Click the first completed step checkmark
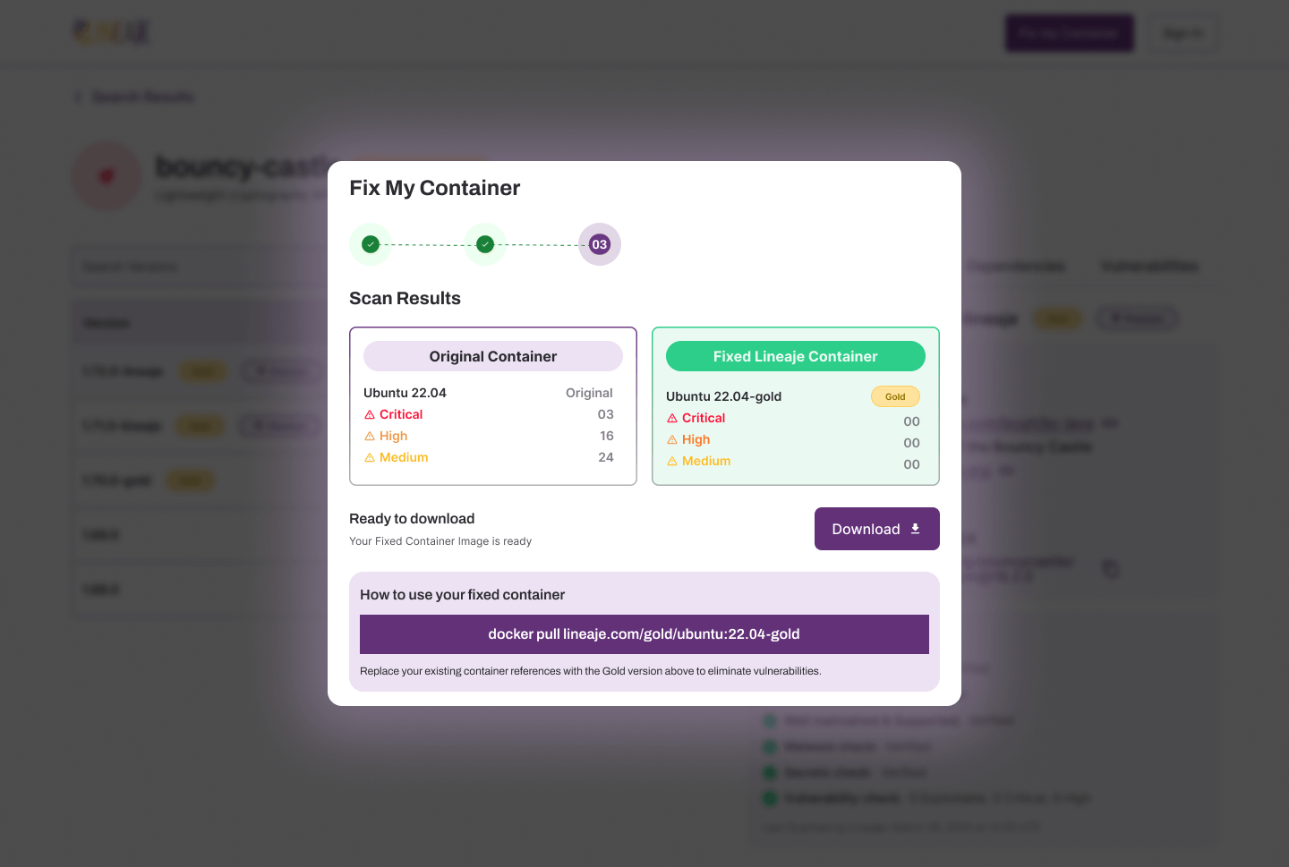The height and width of the screenshot is (867, 1289). (x=371, y=244)
